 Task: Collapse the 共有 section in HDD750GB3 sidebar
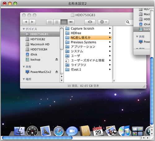24,67
